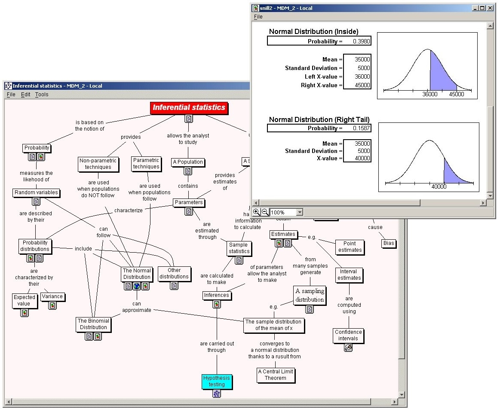Click scroll right arrow of concept map window
500x409 pixels.
(395, 402)
